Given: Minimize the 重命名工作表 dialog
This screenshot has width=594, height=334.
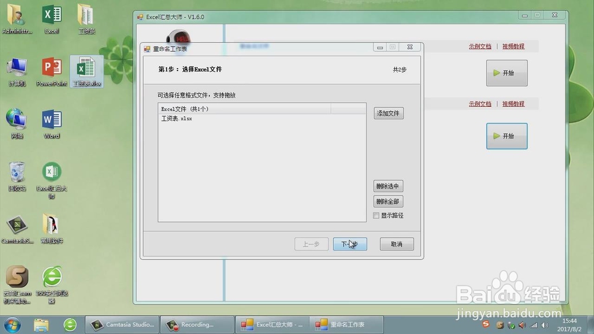Looking at the screenshot, I should point(380,47).
